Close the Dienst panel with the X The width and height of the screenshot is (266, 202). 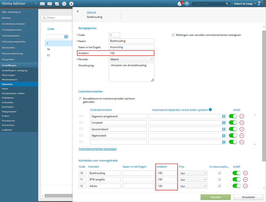(x=78, y=11)
